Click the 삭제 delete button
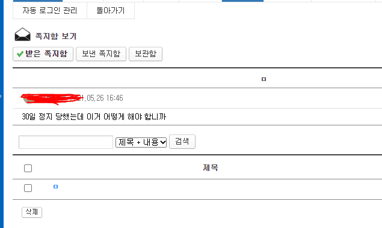Screen dimensions: 382x228 coord(32,212)
